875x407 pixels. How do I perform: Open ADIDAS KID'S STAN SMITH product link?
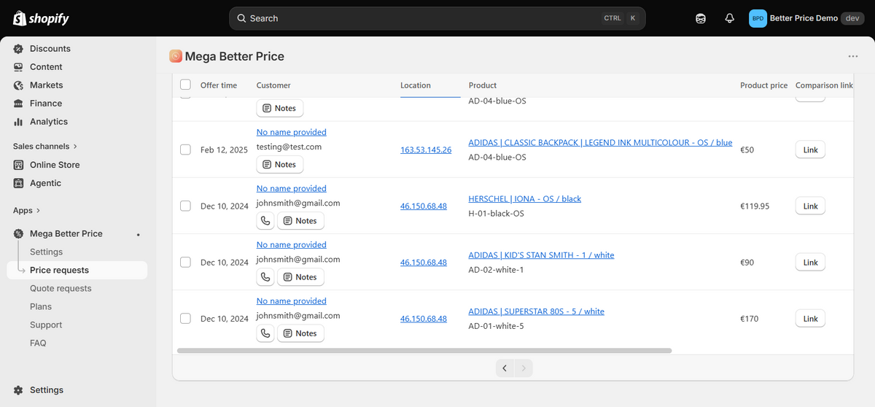pos(541,255)
